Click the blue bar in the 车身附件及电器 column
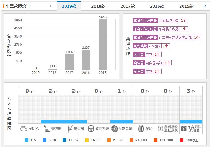Viewport: 210px width, 147px height. 191,122
